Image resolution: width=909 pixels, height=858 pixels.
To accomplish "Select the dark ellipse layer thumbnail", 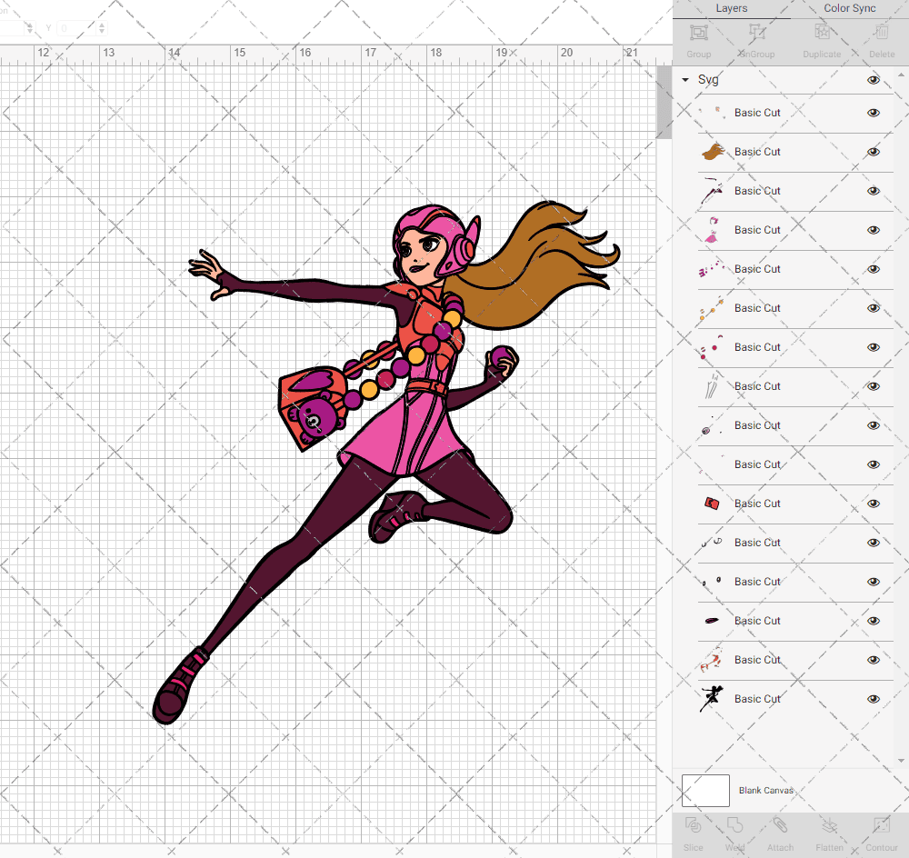I will pos(712,621).
